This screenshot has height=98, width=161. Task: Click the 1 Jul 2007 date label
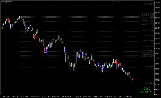(x=24, y=96)
